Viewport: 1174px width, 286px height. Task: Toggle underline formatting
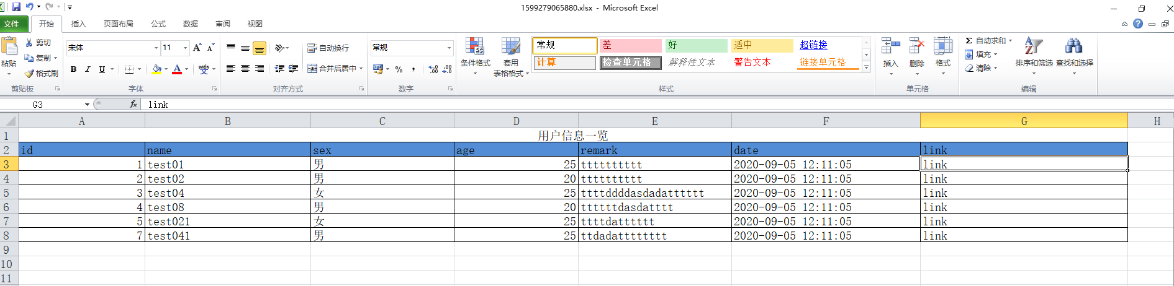tap(102, 69)
